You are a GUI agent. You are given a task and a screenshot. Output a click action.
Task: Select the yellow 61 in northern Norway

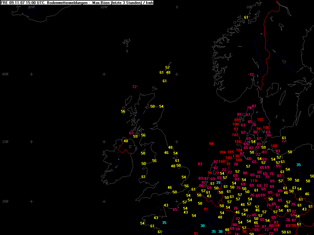coord(246,17)
